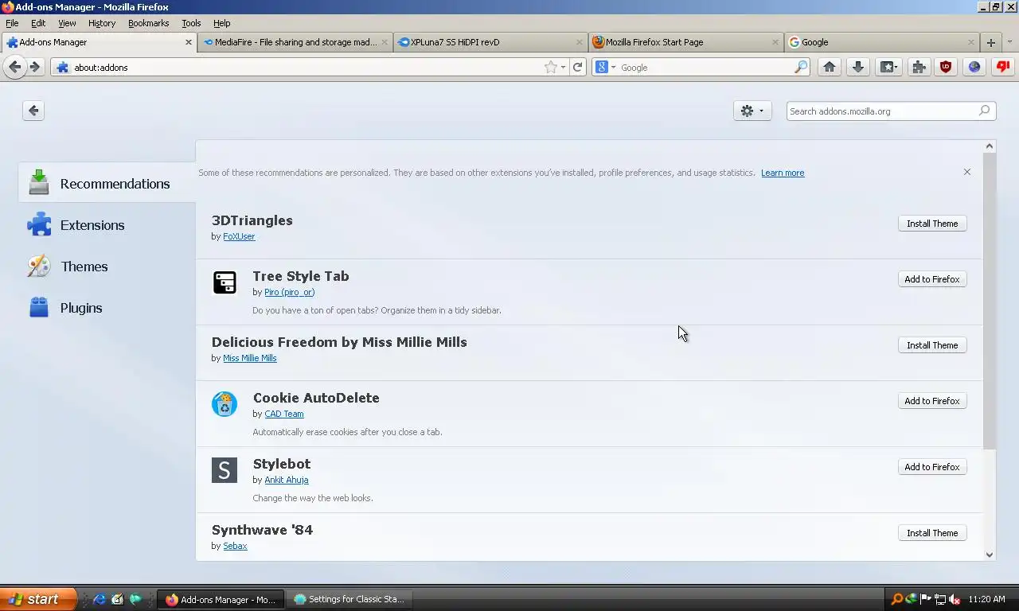1019x611 pixels.
Task: Open the Edit menu
Action: [x=38, y=23]
